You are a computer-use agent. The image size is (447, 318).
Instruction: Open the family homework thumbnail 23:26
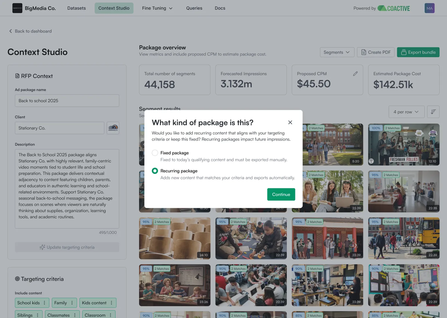[175, 285]
